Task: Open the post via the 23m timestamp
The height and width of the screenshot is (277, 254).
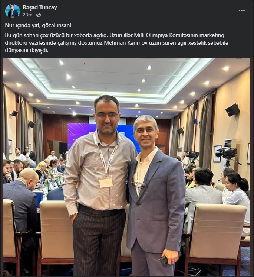Action: point(27,15)
